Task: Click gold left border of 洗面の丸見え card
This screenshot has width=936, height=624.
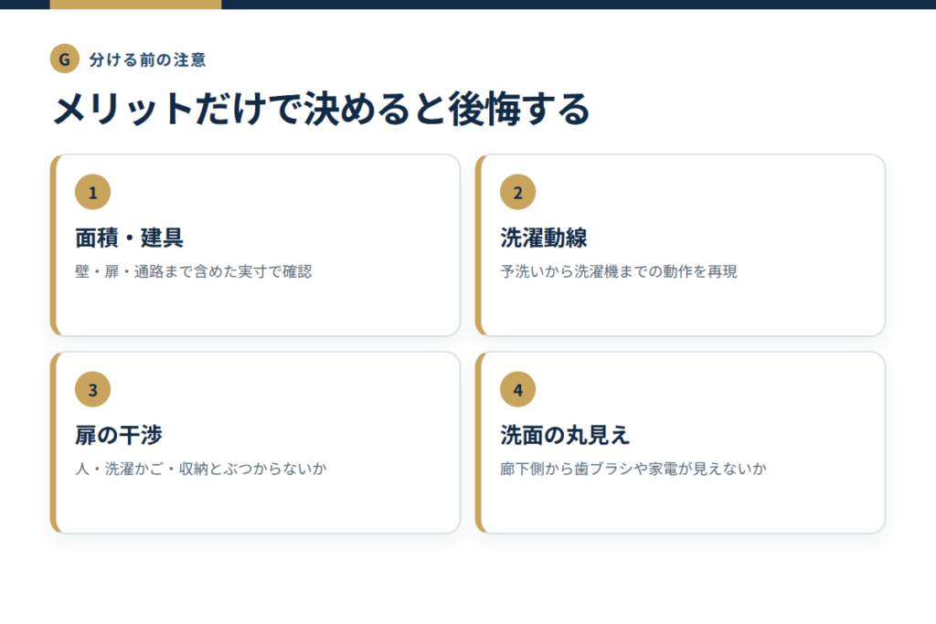Action: pos(479,442)
